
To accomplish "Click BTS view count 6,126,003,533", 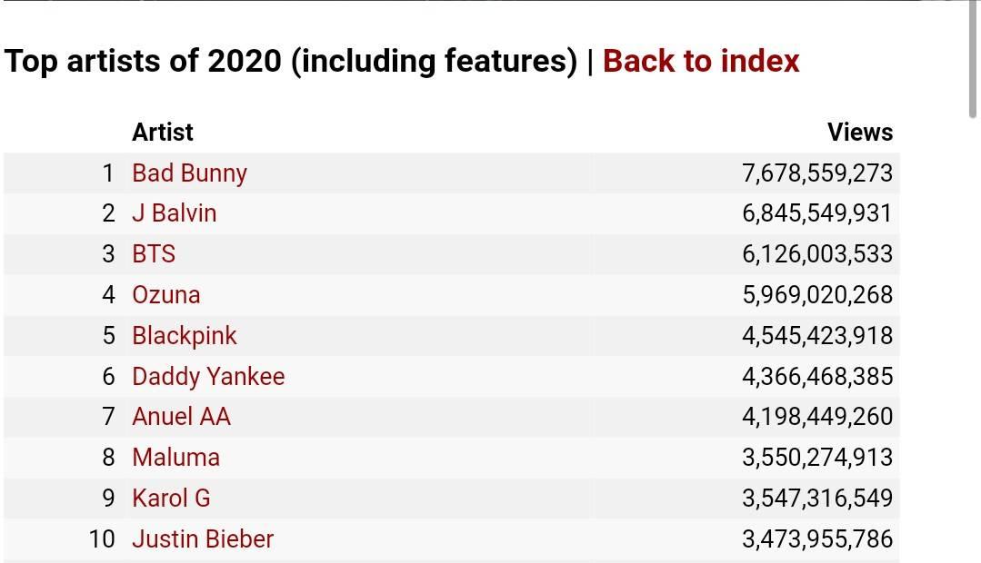I will coord(817,254).
